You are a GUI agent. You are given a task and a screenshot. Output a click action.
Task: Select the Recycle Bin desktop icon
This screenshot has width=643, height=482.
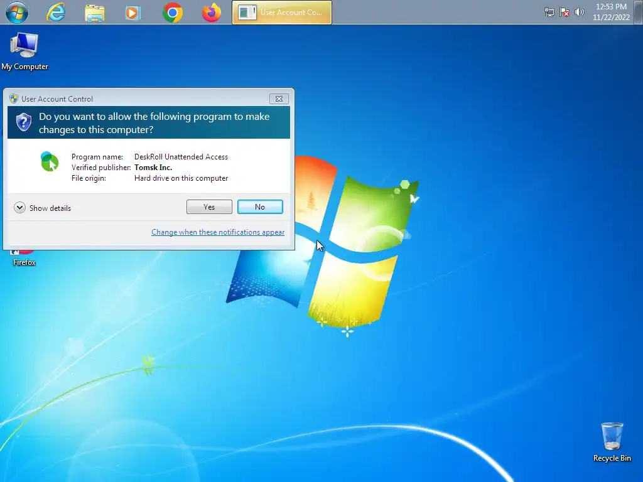(x=612, y=442)
